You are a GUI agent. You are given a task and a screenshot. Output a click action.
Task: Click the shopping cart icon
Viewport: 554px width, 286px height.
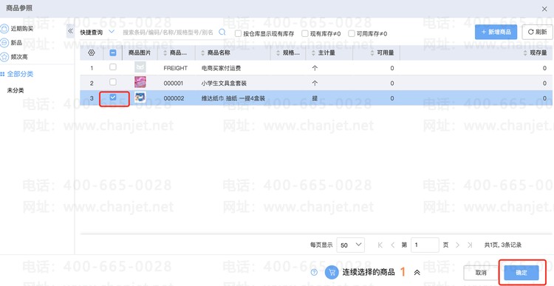coord(332,273)
